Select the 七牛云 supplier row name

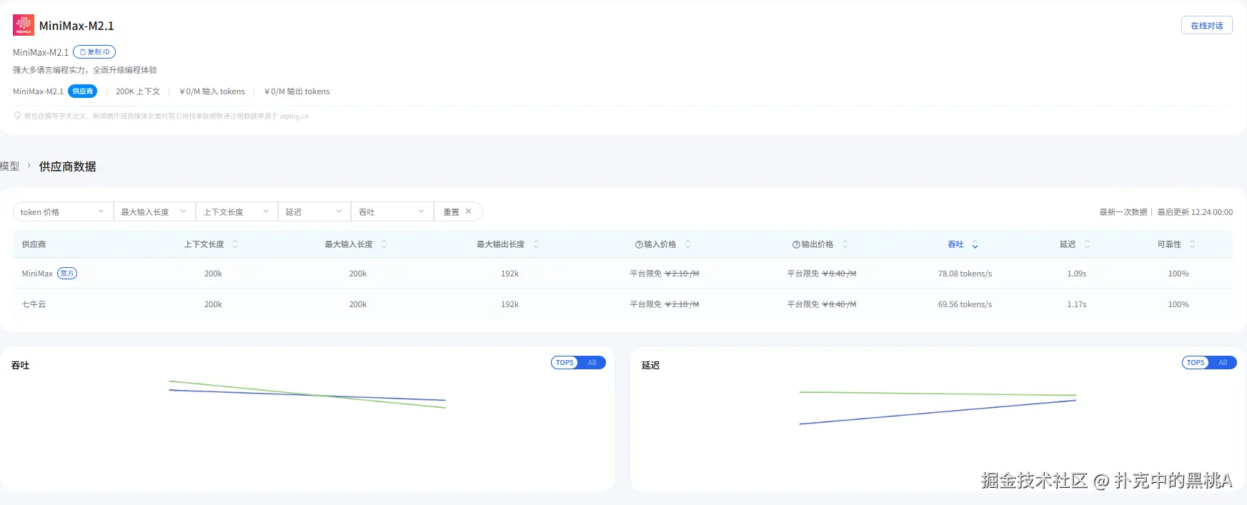(x=34, y=304)
